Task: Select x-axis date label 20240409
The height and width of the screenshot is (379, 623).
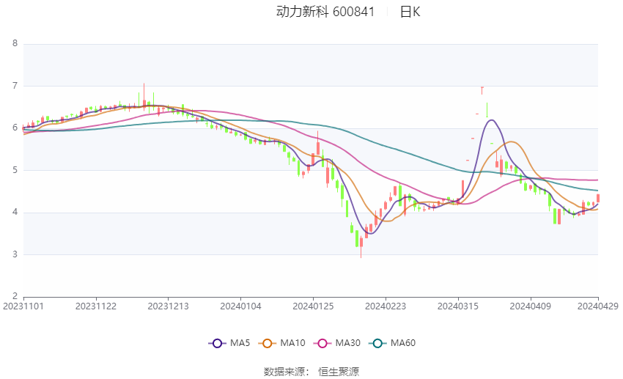Action: (x=531, y=306)
